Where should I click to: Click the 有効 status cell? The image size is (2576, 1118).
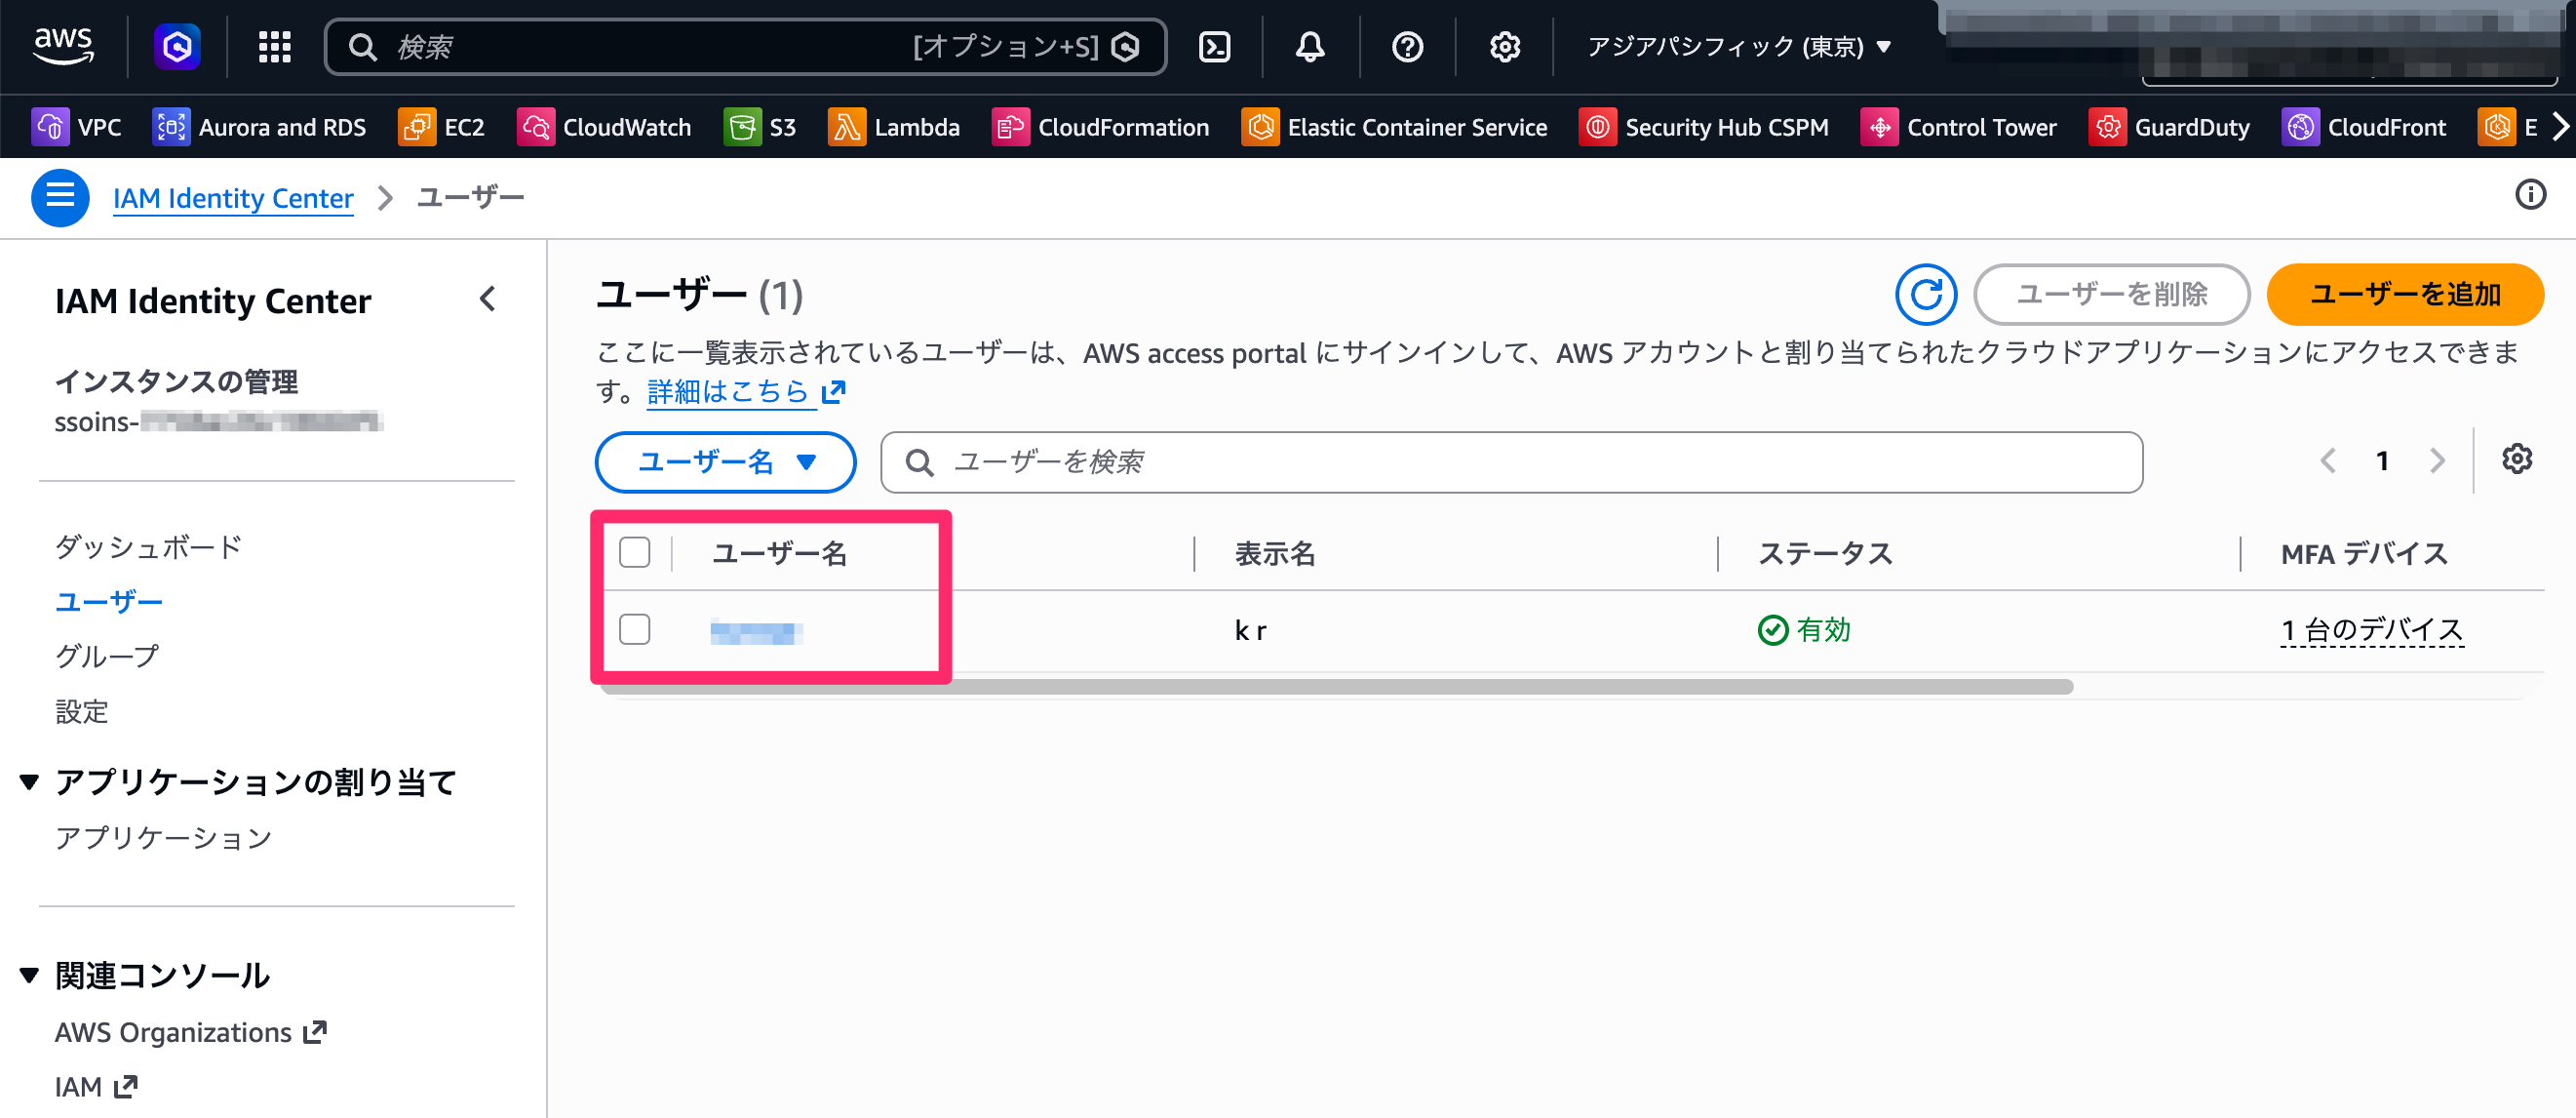point(1805,630)
